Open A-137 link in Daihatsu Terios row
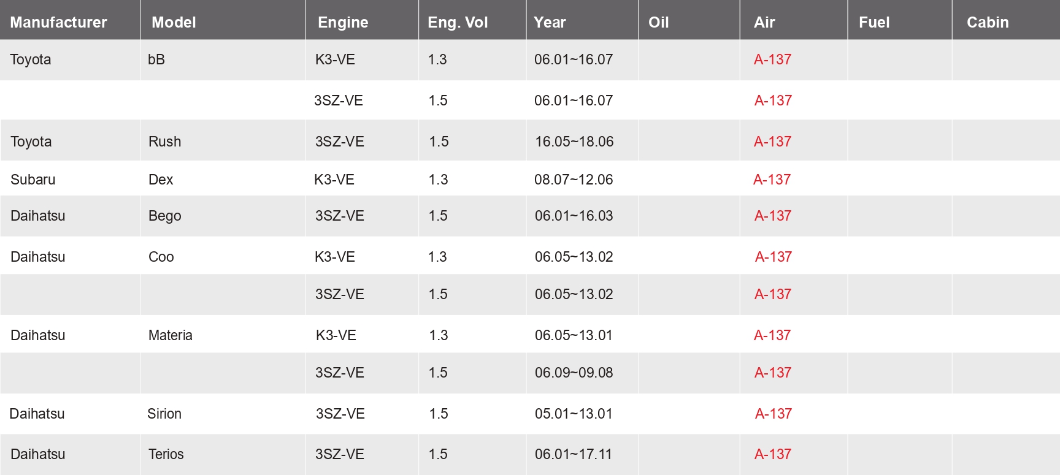 tap(772, 454)
